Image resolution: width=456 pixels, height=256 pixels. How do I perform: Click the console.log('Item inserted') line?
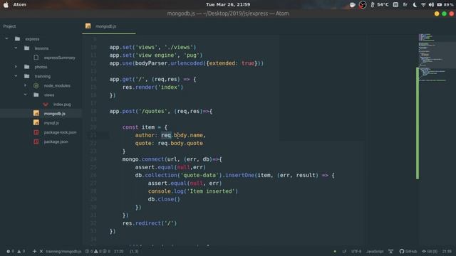tap(193, 191)
